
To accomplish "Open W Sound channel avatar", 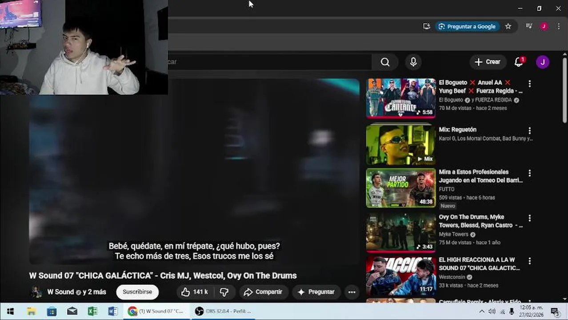I will click(x=36, y=292).
